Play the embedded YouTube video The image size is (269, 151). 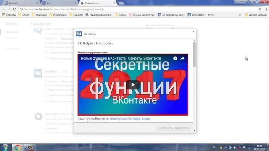(133, 85)
